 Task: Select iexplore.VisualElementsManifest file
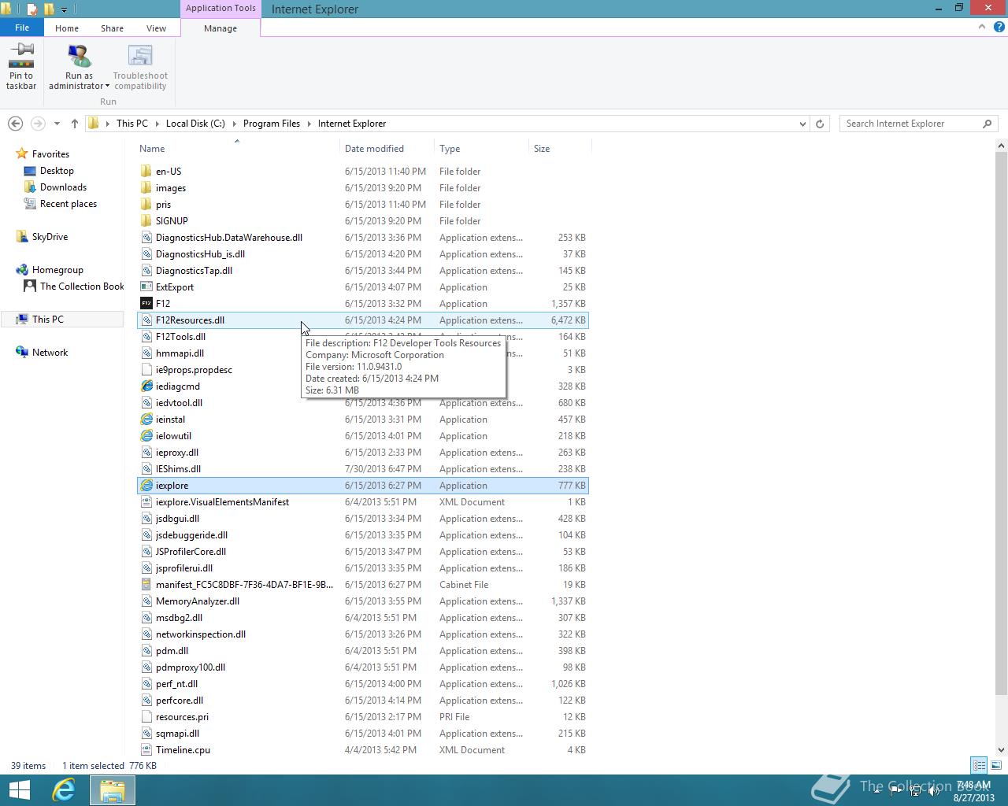[x=222, y=502]
